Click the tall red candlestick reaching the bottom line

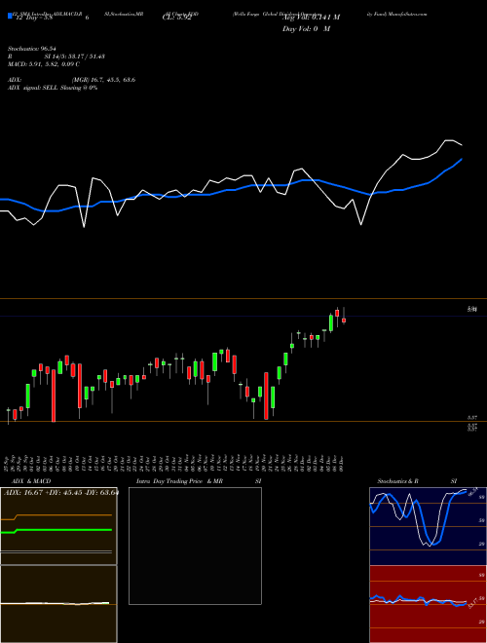click(x=54, y=395)
